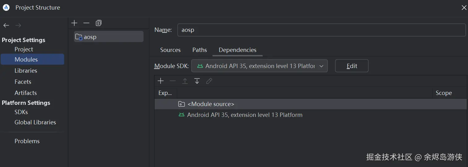Image resolution: width=468 pixels, height=167 pixels.
Task: Move the dependency up
Action: tap(185, 81)
